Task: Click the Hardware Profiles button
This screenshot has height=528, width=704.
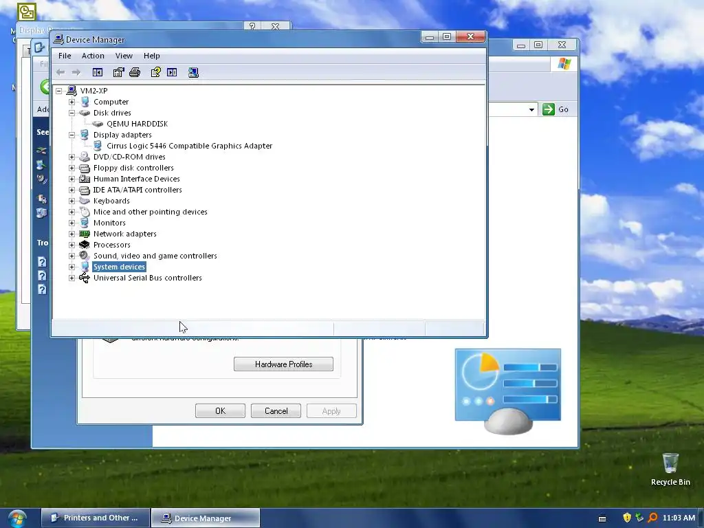Action: click(283, 364)
